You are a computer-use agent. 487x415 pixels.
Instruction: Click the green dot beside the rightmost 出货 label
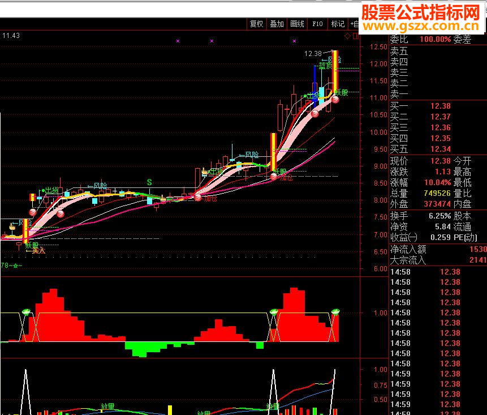(x=305, y=96)
